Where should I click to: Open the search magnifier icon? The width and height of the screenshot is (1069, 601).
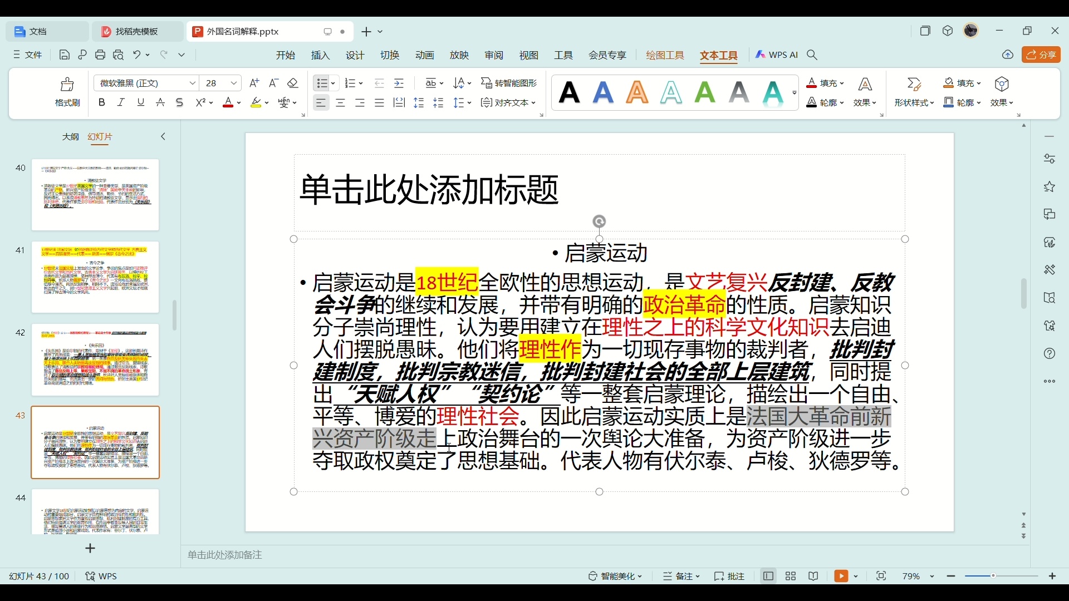coord(813,55)
